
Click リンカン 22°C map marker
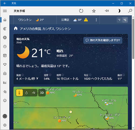[x=77, y=94]
